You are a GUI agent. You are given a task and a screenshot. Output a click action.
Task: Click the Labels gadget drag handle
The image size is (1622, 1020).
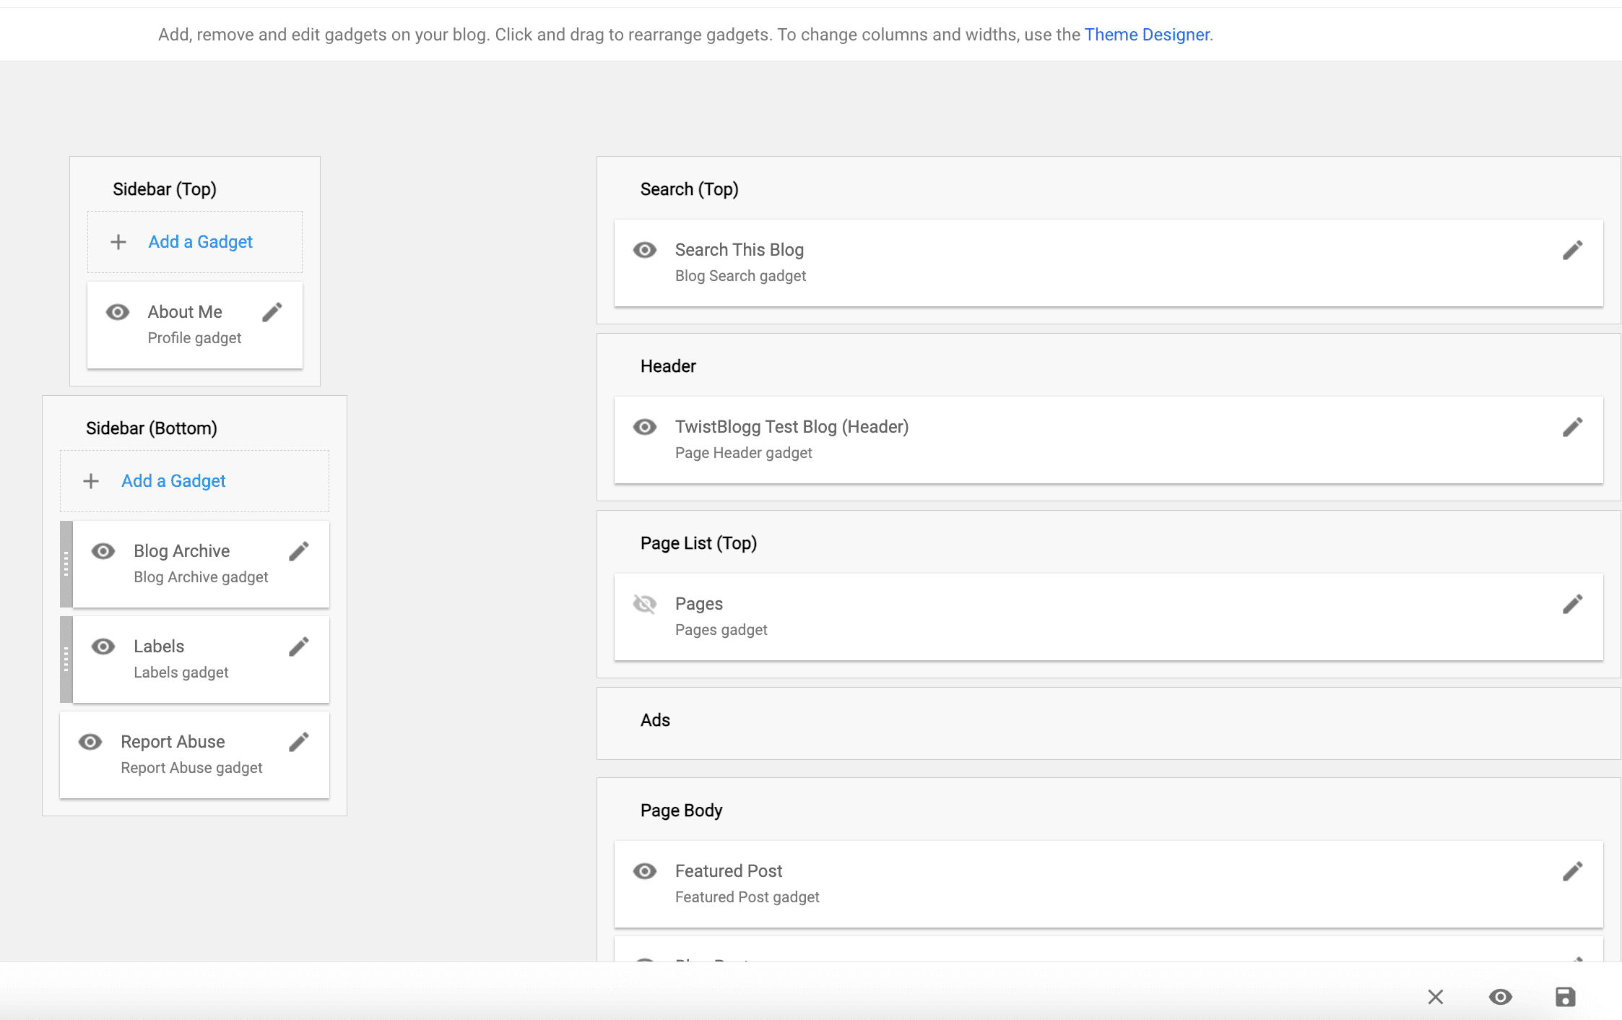(x=66, y=659)
